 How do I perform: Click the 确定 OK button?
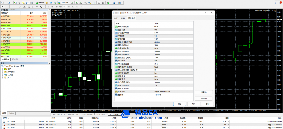point(179,104)
